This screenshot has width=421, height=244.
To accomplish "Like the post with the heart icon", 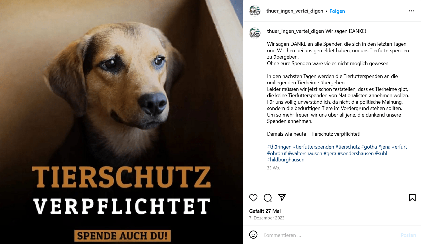I will [253, 198].
